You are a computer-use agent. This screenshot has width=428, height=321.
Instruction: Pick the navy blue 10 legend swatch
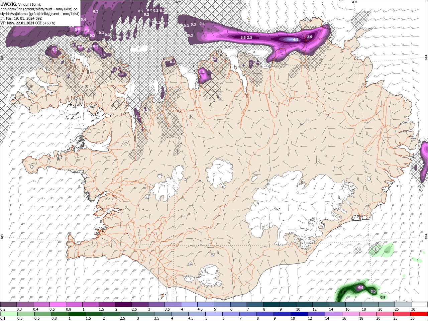point(299,314)
